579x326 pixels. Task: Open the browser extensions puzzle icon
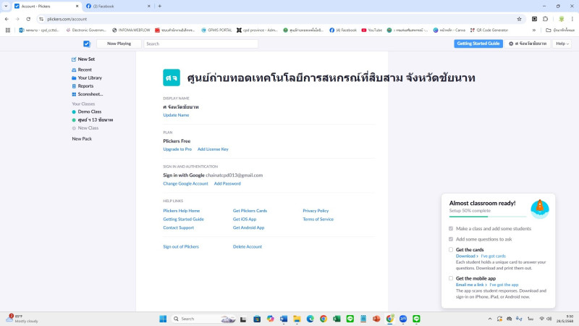click(x=546, y=19)
